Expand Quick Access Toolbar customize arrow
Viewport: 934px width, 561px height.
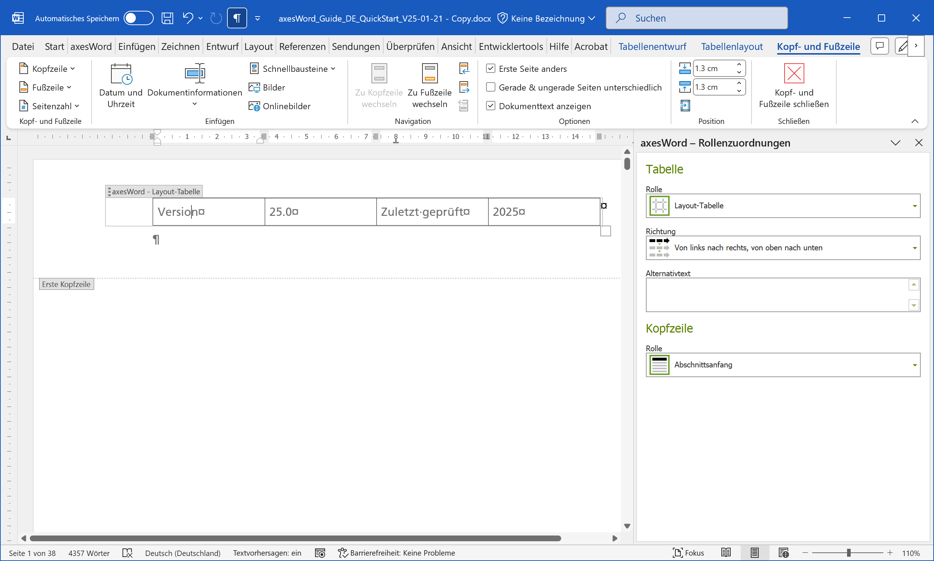point(258,18)
